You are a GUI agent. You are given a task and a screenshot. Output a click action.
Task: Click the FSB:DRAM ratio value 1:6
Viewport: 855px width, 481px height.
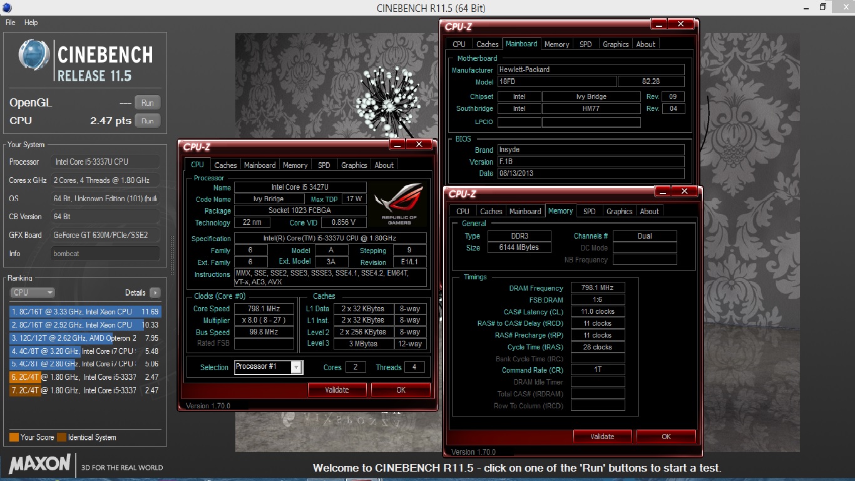pos(598,299)
